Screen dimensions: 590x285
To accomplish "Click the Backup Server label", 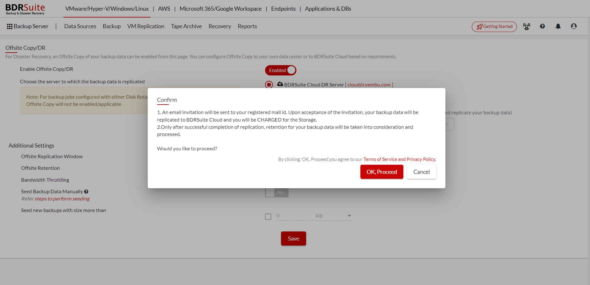I will [31, 26].
